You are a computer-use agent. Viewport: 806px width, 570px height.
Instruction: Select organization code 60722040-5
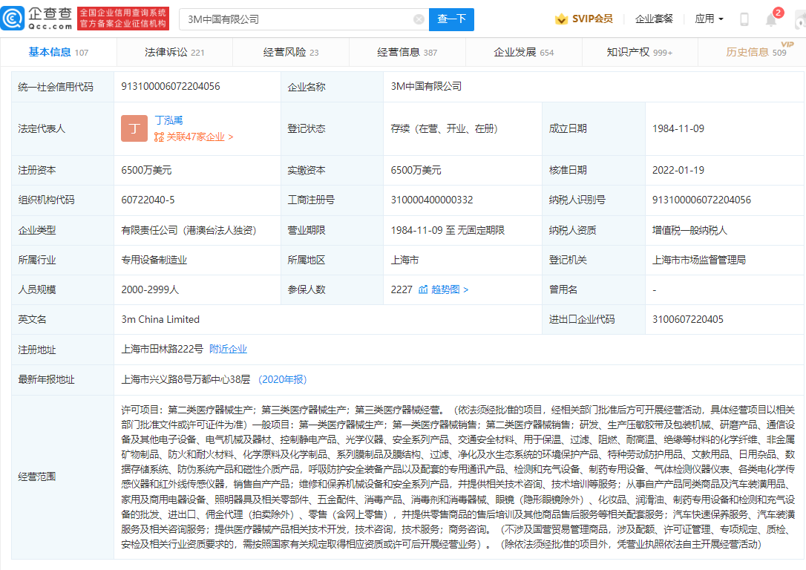pos(148,200)
